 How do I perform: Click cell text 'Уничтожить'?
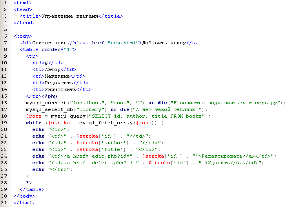coord(60,89)
